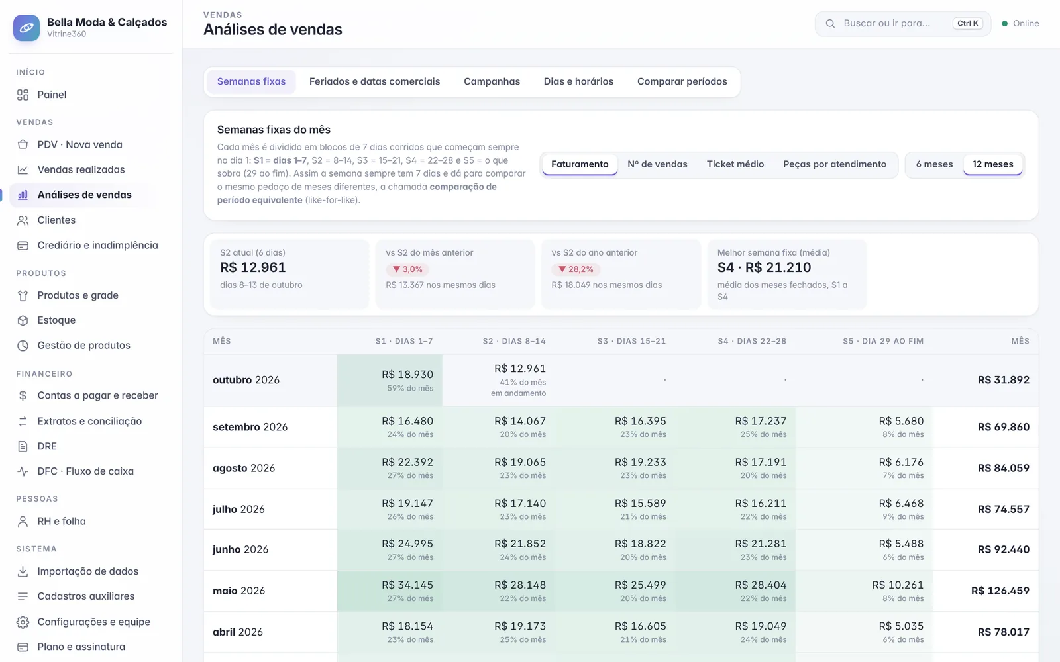The width and height of the screenshot is (1060, 662).
Task: Click the Produtos e grade shirt icon
Action: tap(23, 295)
